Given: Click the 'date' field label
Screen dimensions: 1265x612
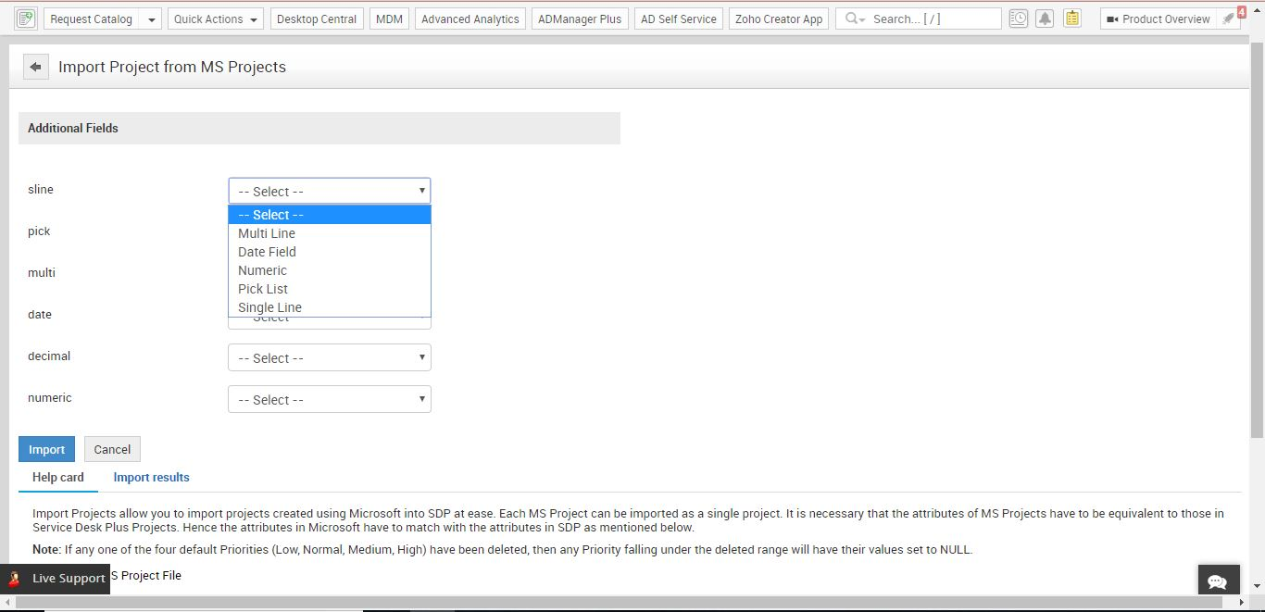Looking at the screenshot, I should [40, 314].
